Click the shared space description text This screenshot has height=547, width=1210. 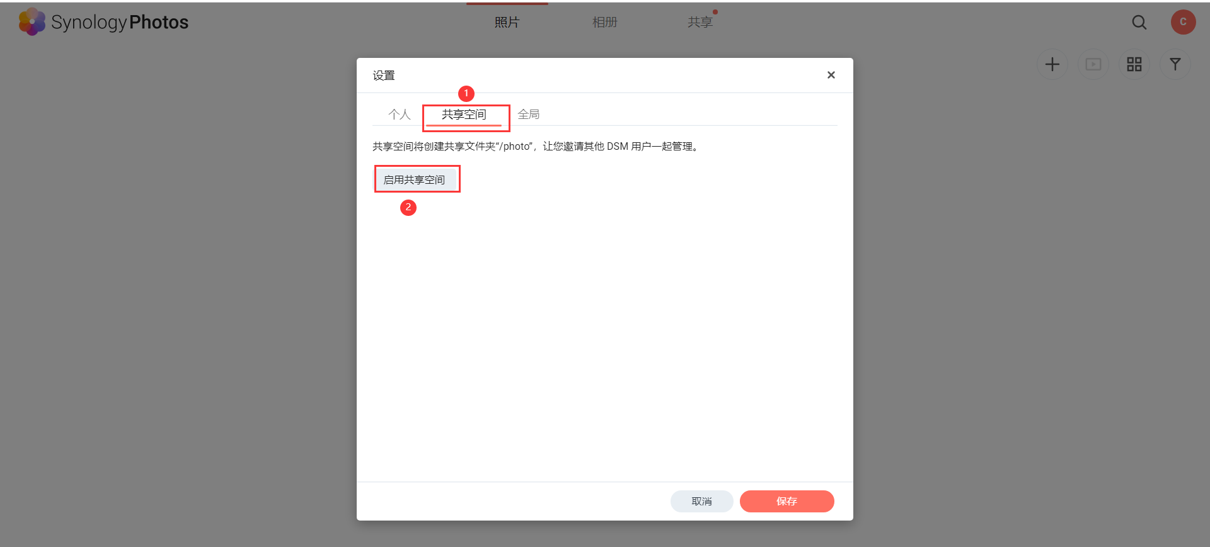coord(536,147)
